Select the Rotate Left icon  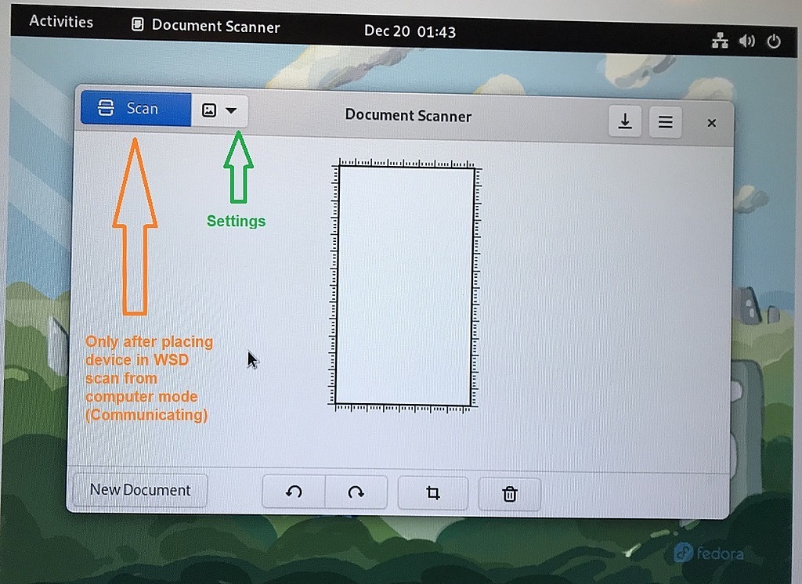(294, 492)
